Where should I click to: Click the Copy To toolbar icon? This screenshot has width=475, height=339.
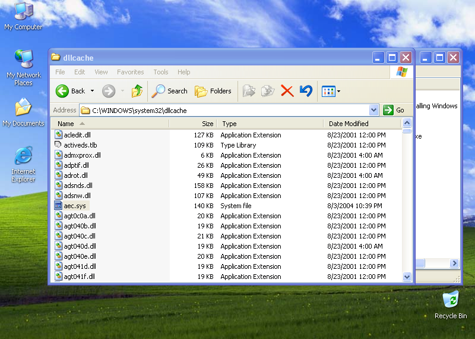(x=268, y=91)
